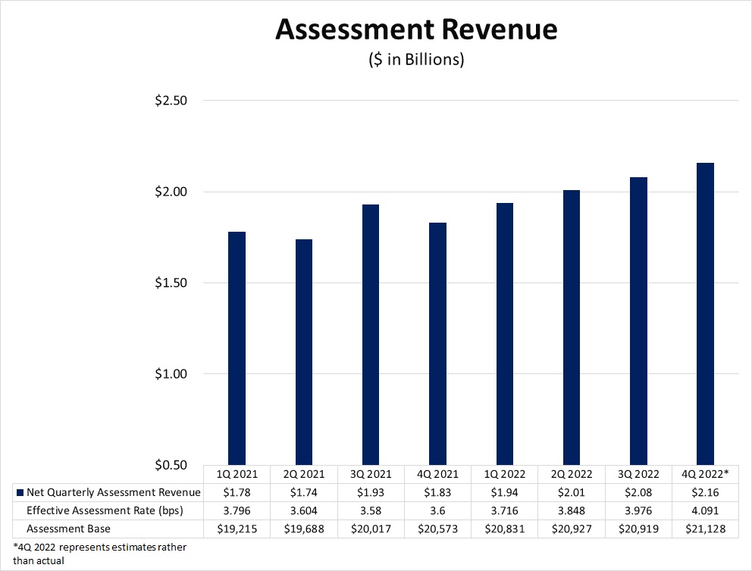Image resolution: width=752 pixels, height=571 pixels.
Task: Click the footnote about 4Q 2022 estimates
Action: (x=99, y=553)
